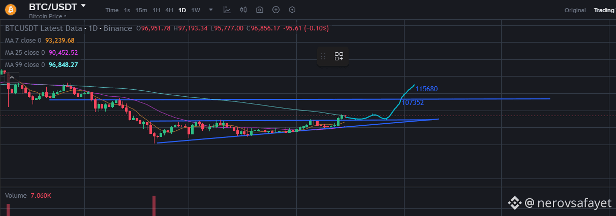
Task: Take a chart snapshot with camera icon
Action: click(x=260, y=10)
